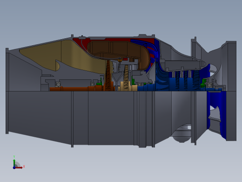Select the orange central shaft in the section
Image resolution: width=242 pixels, height=182 pixels.
76,89
